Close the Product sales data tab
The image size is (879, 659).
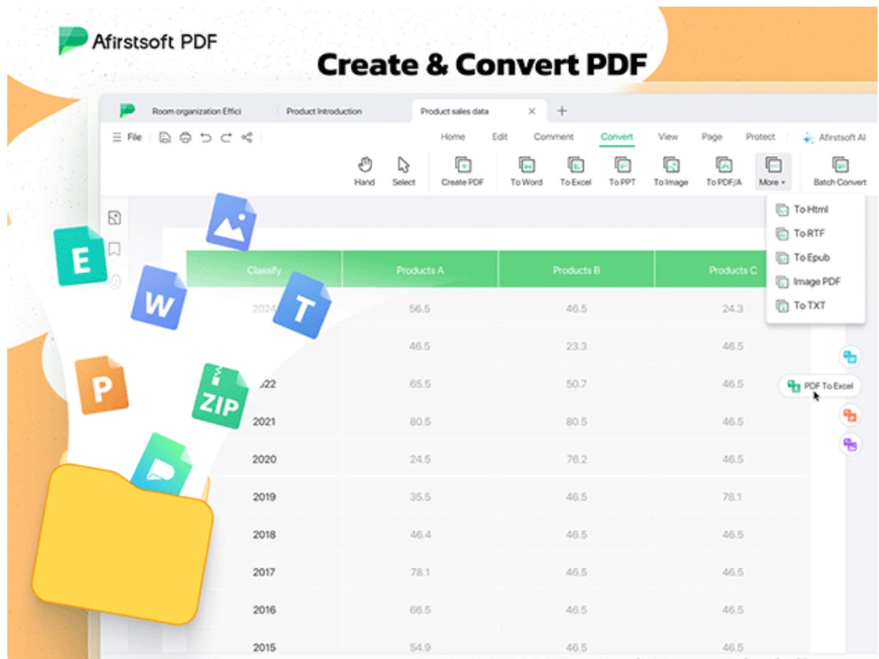click(x=532, y=111)
